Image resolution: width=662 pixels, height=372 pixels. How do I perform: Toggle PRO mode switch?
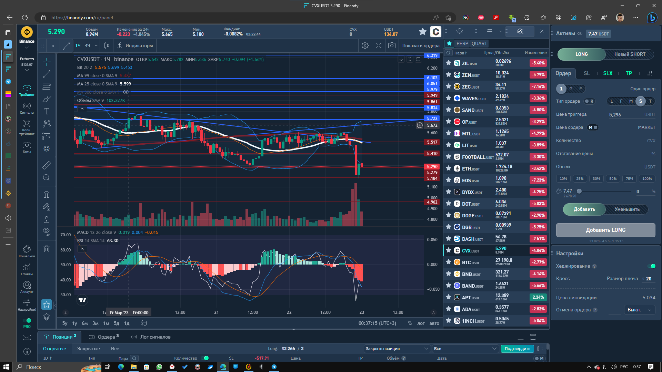tap(27, 320)
